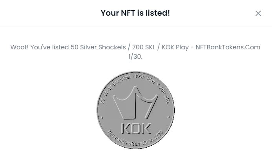Click the KOK lettering on the coin
This screenshot has width=272, height=168.
point(135,128)
